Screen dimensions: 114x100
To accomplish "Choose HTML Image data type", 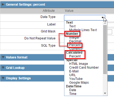I will pyautogui.click(x=79, y=64).
